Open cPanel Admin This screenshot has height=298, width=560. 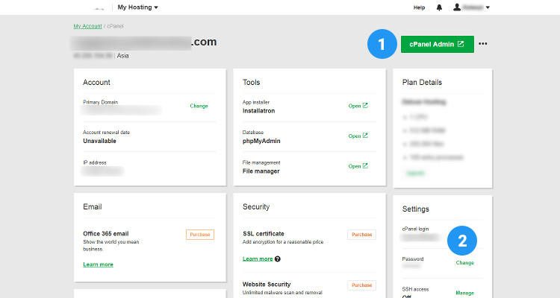(437, 44)
